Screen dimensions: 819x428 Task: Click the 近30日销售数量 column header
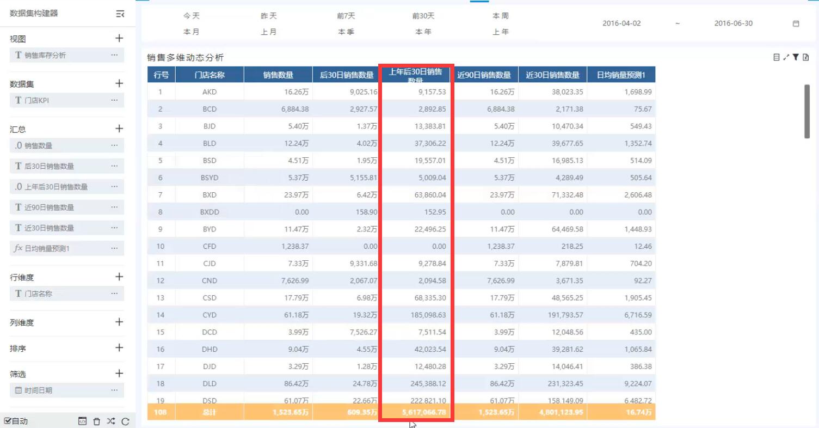(x=552, y=75)
